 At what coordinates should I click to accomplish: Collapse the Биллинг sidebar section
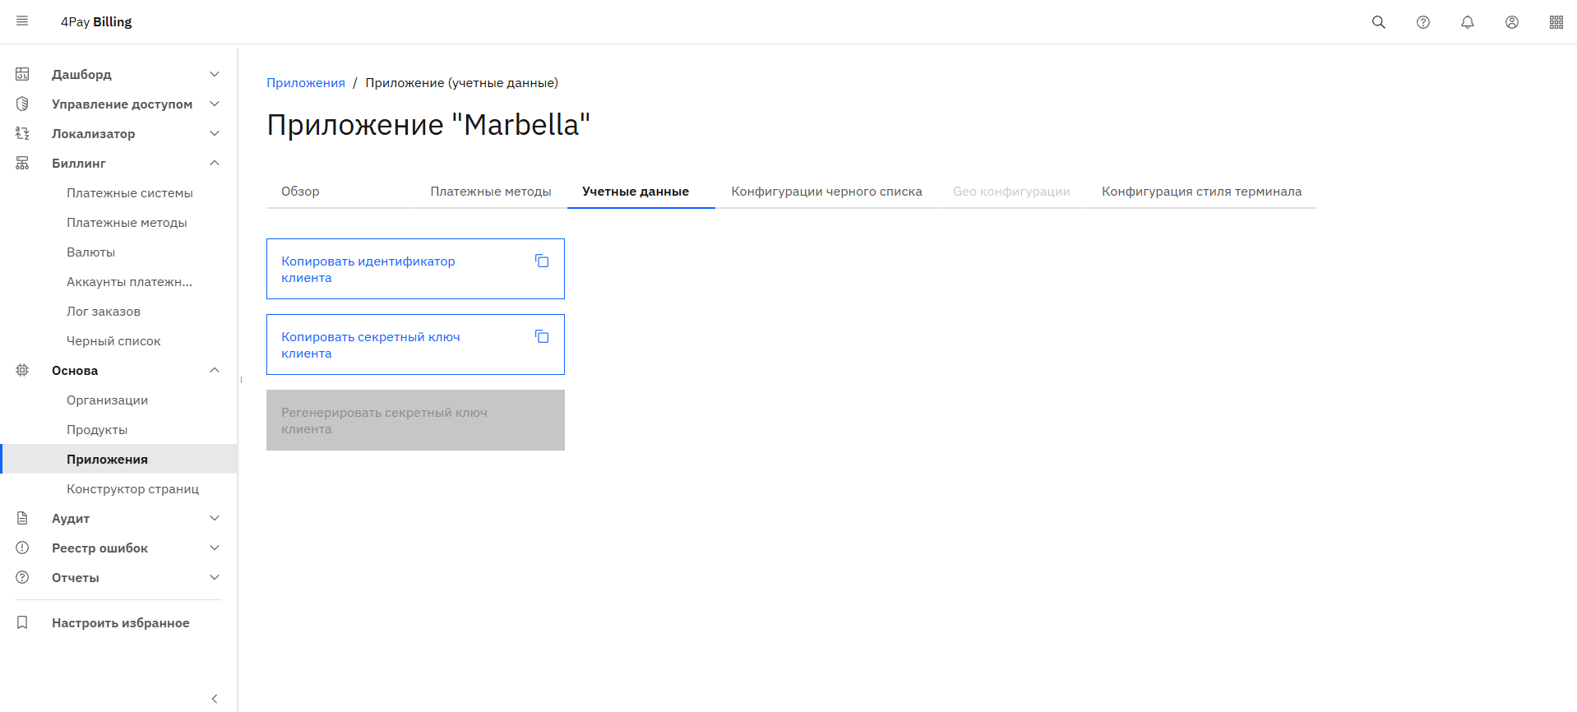click(214, 163)
